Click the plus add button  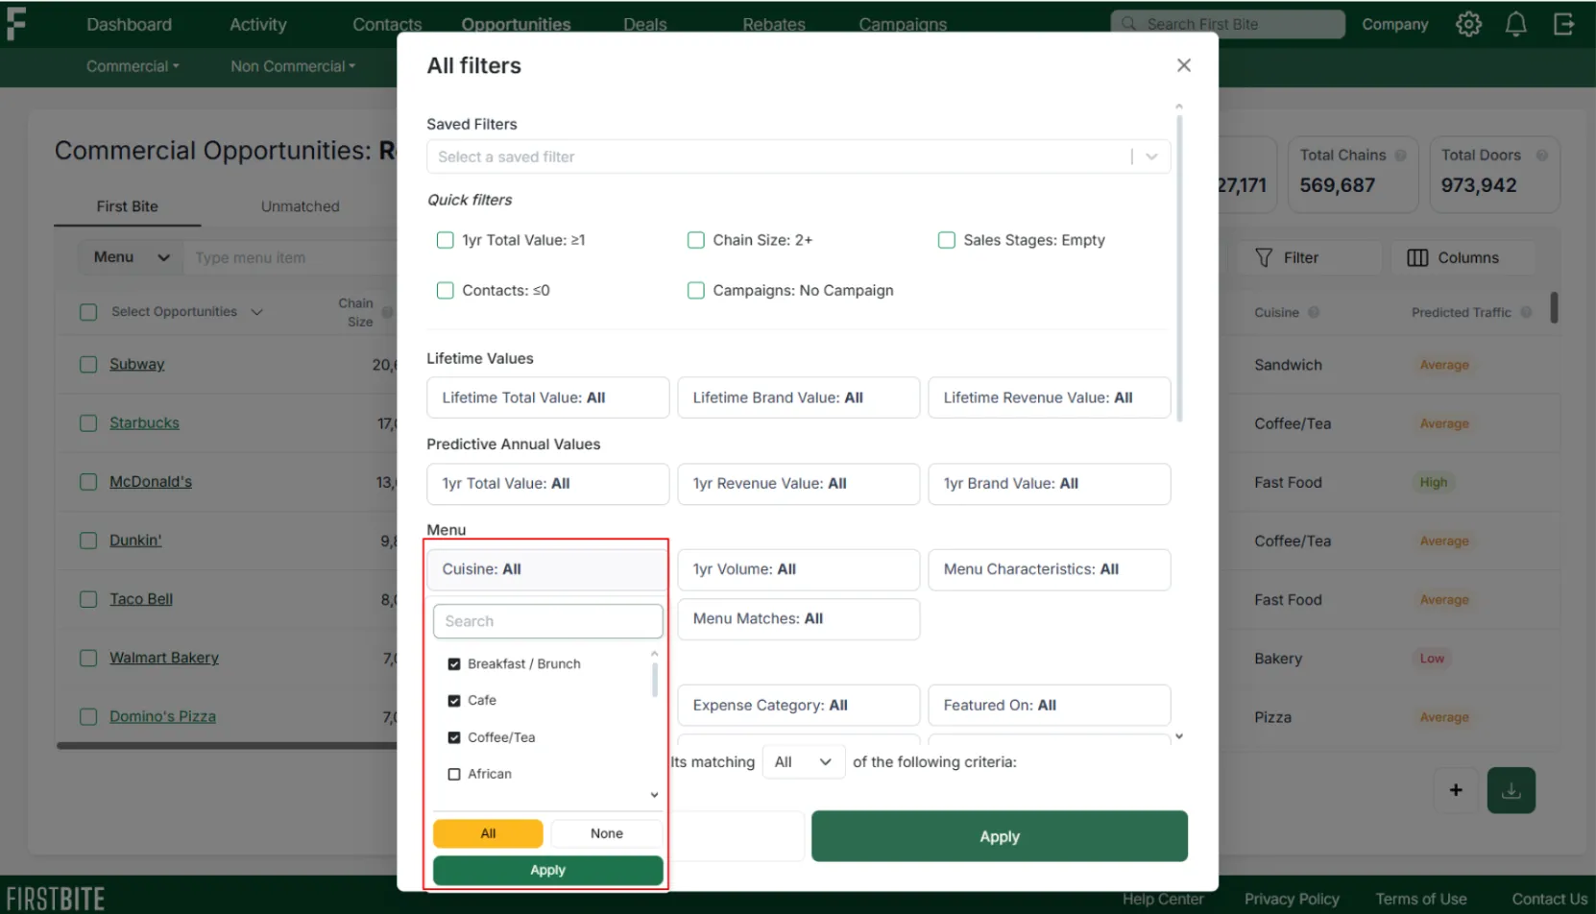[x=1456, y=789]
